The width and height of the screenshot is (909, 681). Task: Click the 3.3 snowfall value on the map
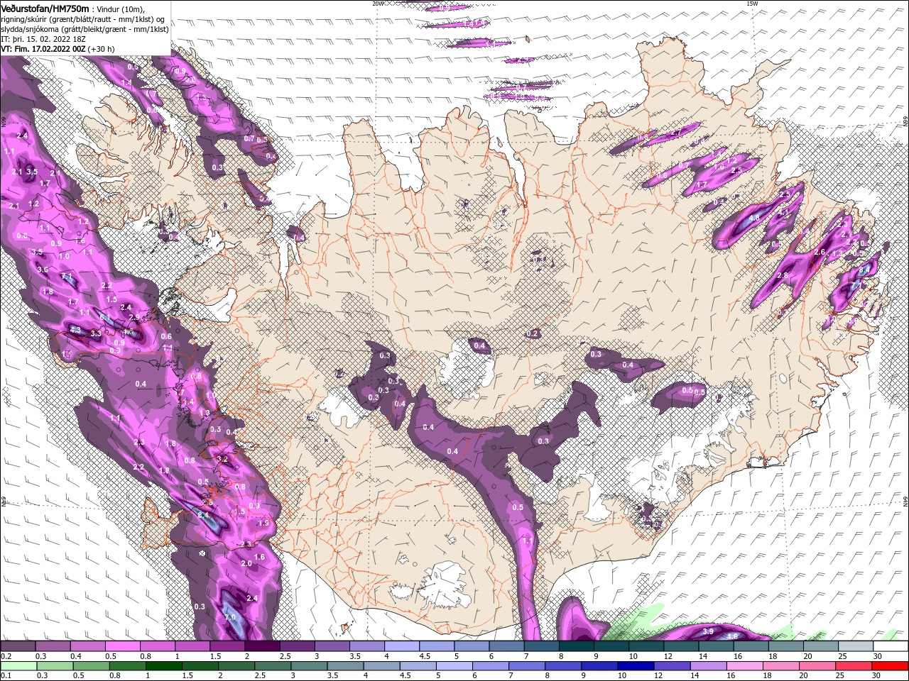click(x=96, y=333)
